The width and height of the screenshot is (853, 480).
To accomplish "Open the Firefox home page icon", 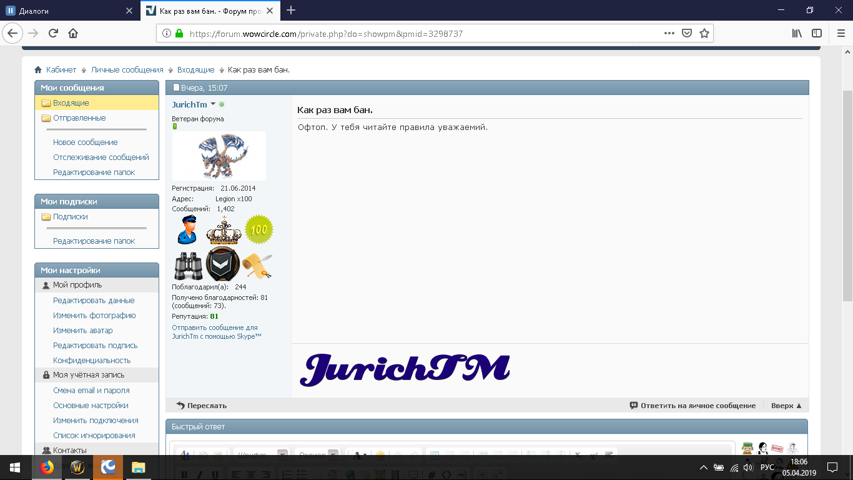I will [x=73, y=34].
